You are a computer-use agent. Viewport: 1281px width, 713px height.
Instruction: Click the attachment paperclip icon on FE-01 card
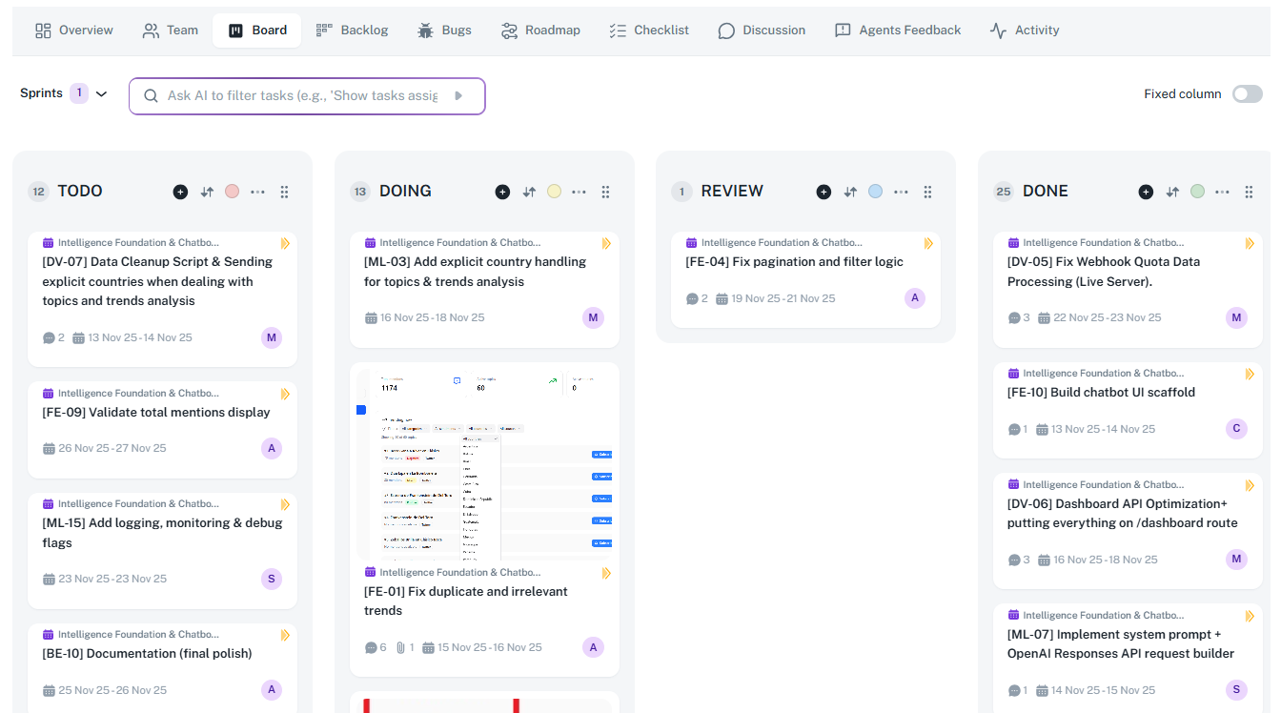click(x=400, y=647)
